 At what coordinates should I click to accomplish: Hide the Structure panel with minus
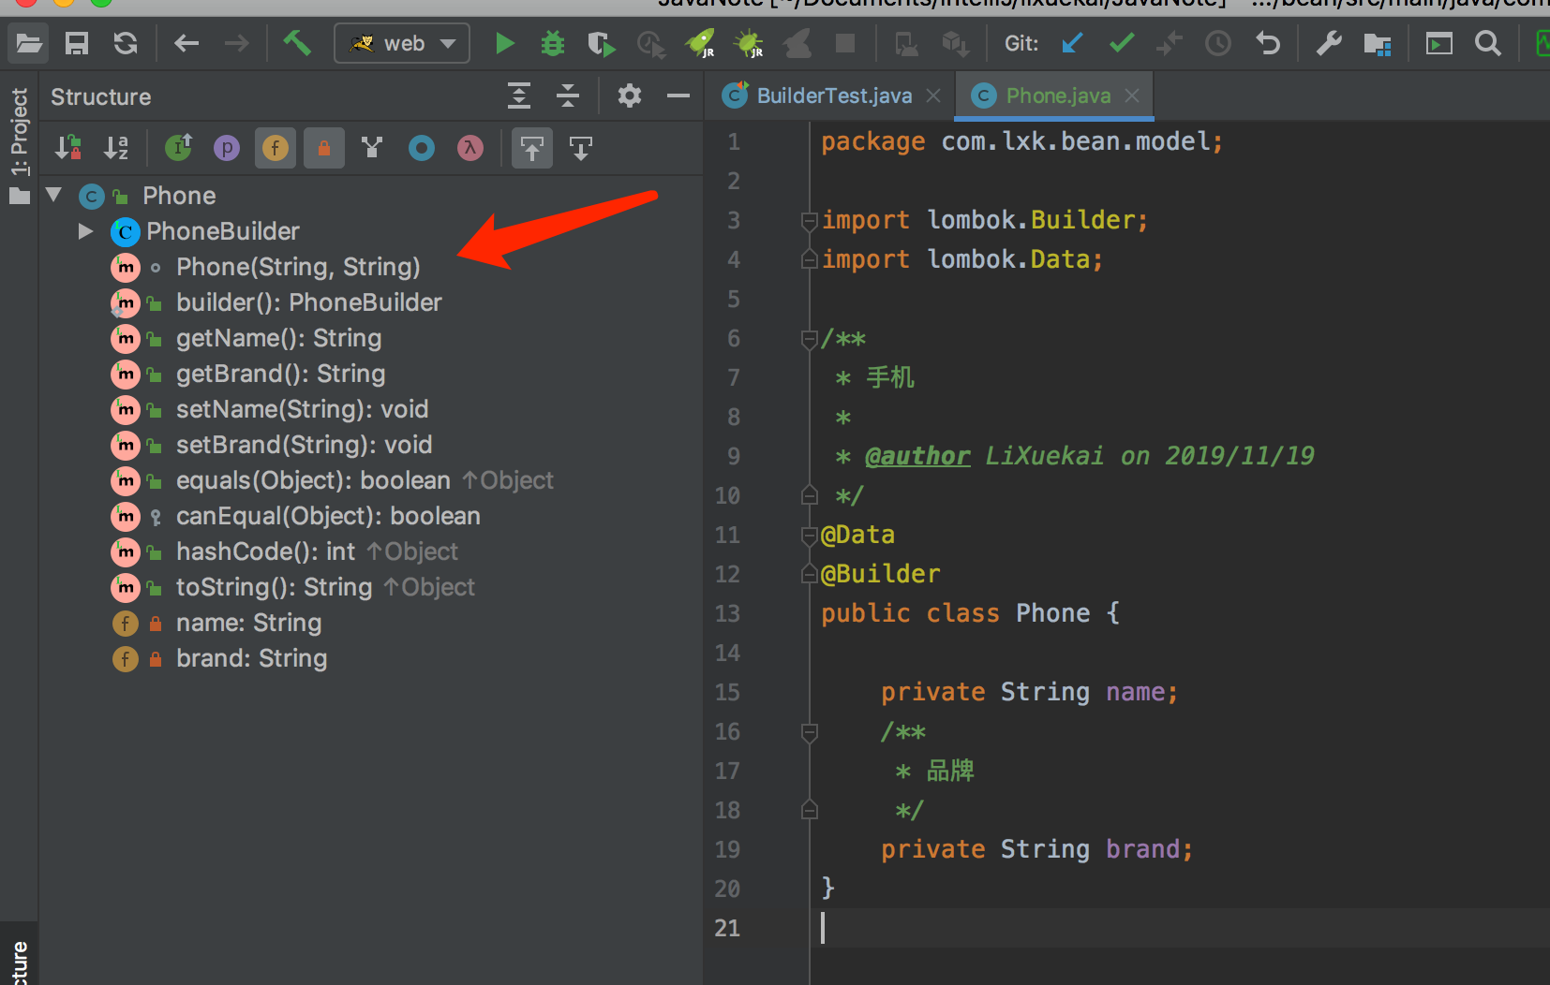coord(678,96)
